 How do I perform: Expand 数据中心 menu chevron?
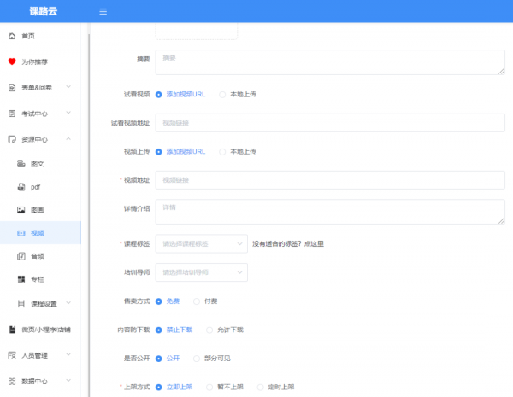coord(68,380)
